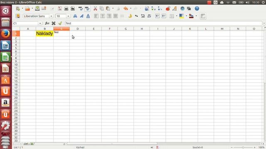
Task: Expand the font name dropdown arrow
Action: pos(51,16)
